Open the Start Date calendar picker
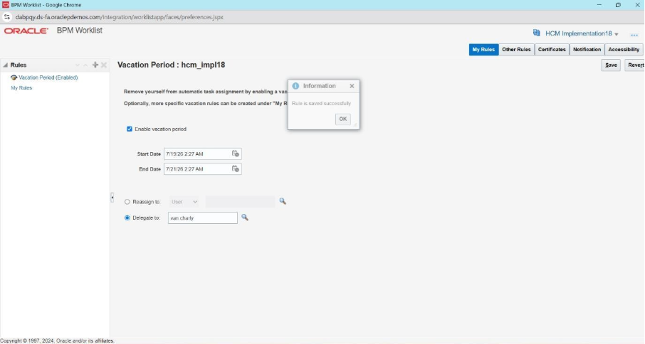The width and height of the screenshot is (645, 344). (236, 154)
